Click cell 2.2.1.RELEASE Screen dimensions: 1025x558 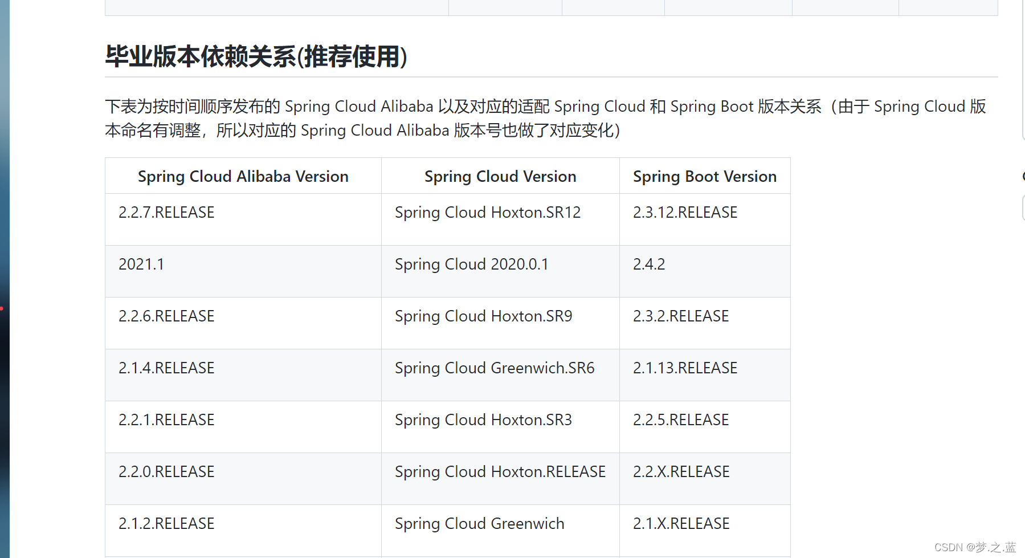coord(243,427)
